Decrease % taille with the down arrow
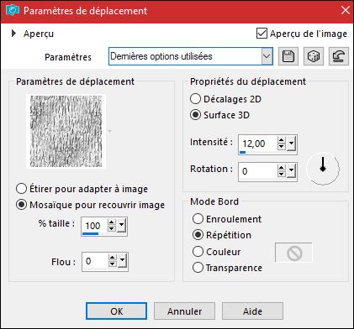 (x=112, y=228)
